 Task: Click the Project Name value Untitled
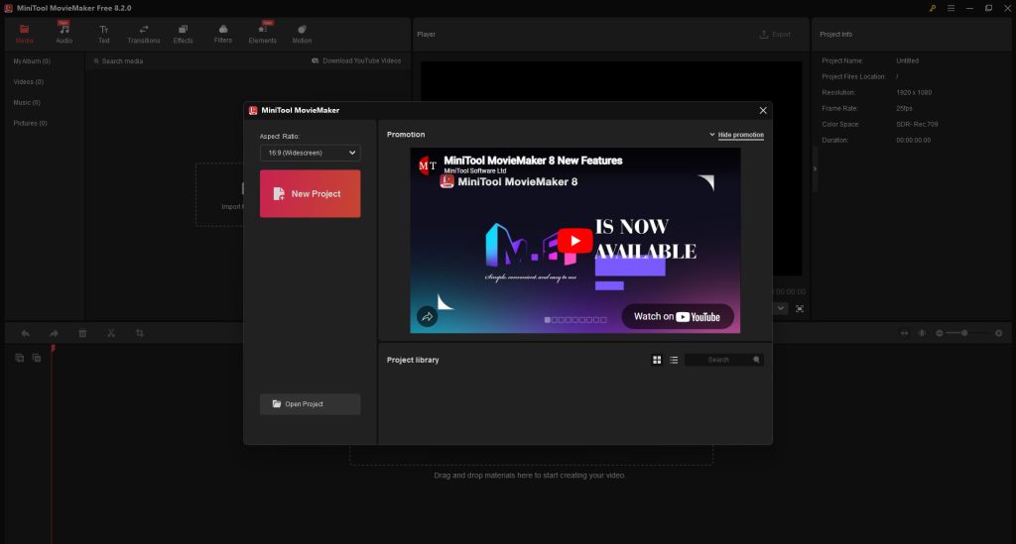[907, 60]
